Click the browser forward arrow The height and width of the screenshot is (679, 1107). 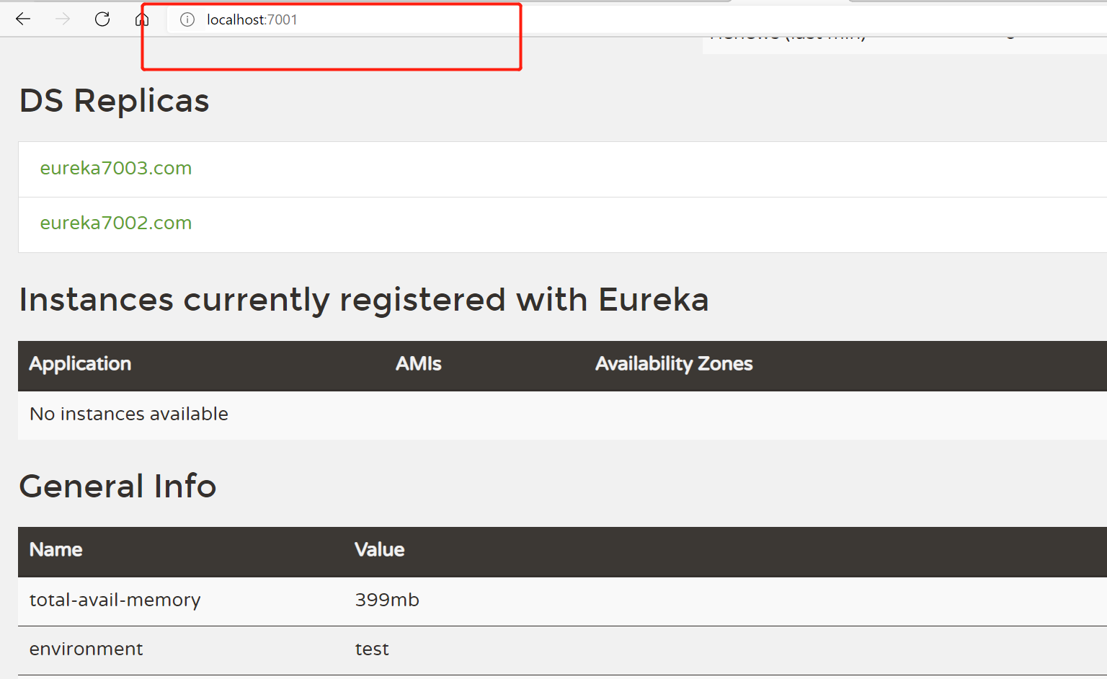(x=63, y=19)
